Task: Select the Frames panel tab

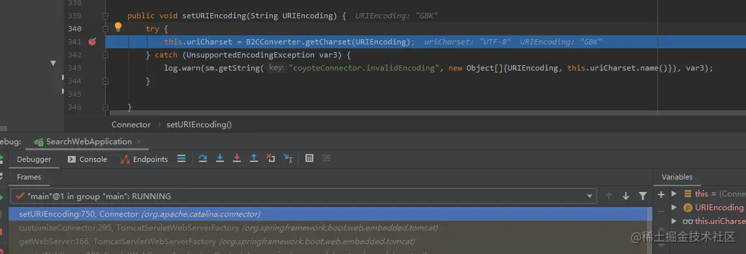Action: pyautogui.click(x=29, y=177)
